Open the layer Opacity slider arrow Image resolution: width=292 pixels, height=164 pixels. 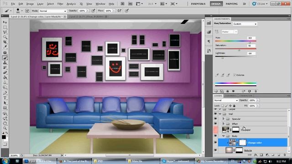pyautogui.click(x=258, y=100)
